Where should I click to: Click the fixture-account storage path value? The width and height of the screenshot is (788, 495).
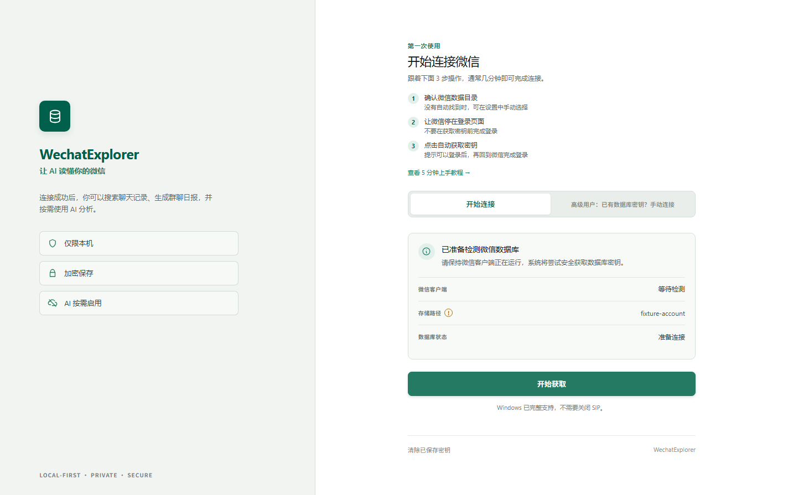(663, 314)
